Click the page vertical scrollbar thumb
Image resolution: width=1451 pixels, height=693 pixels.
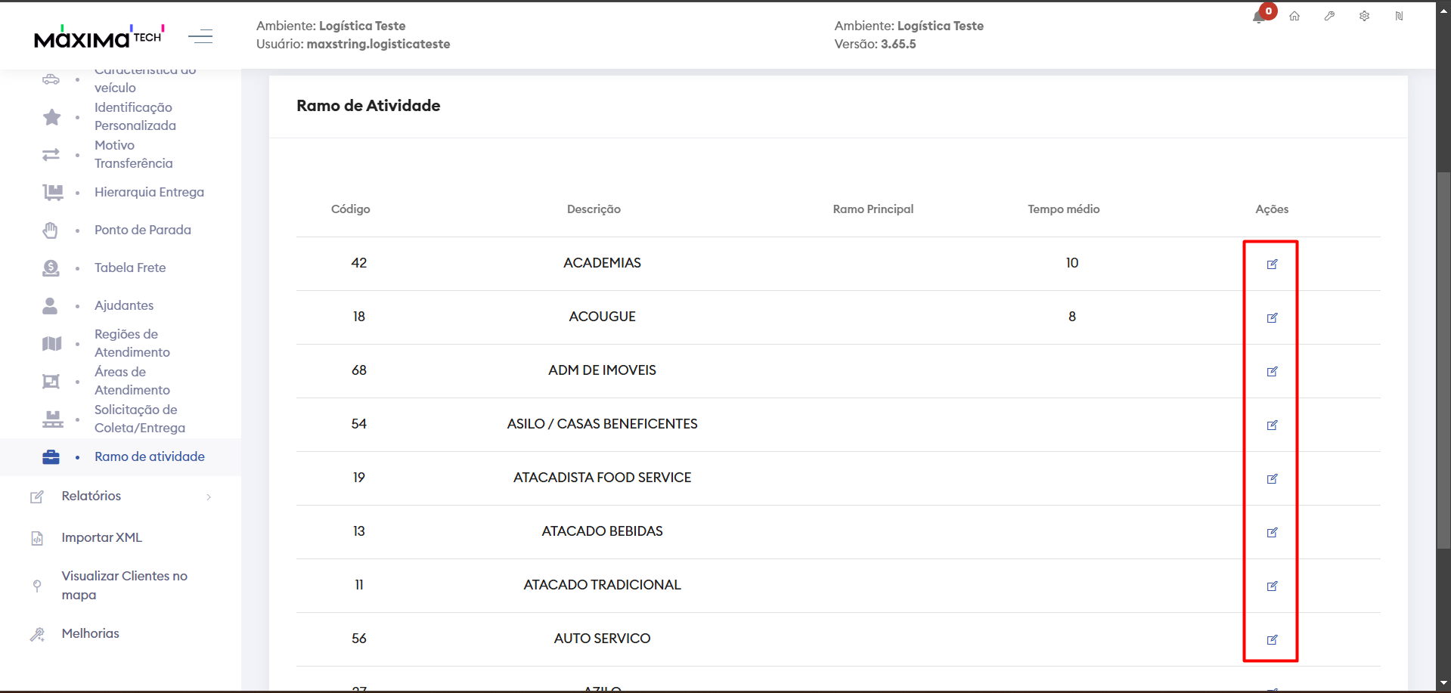[x=1443, y=360]
